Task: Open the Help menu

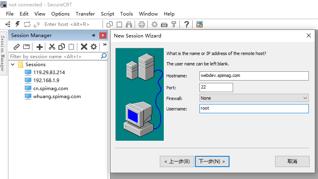Action: 169,14
